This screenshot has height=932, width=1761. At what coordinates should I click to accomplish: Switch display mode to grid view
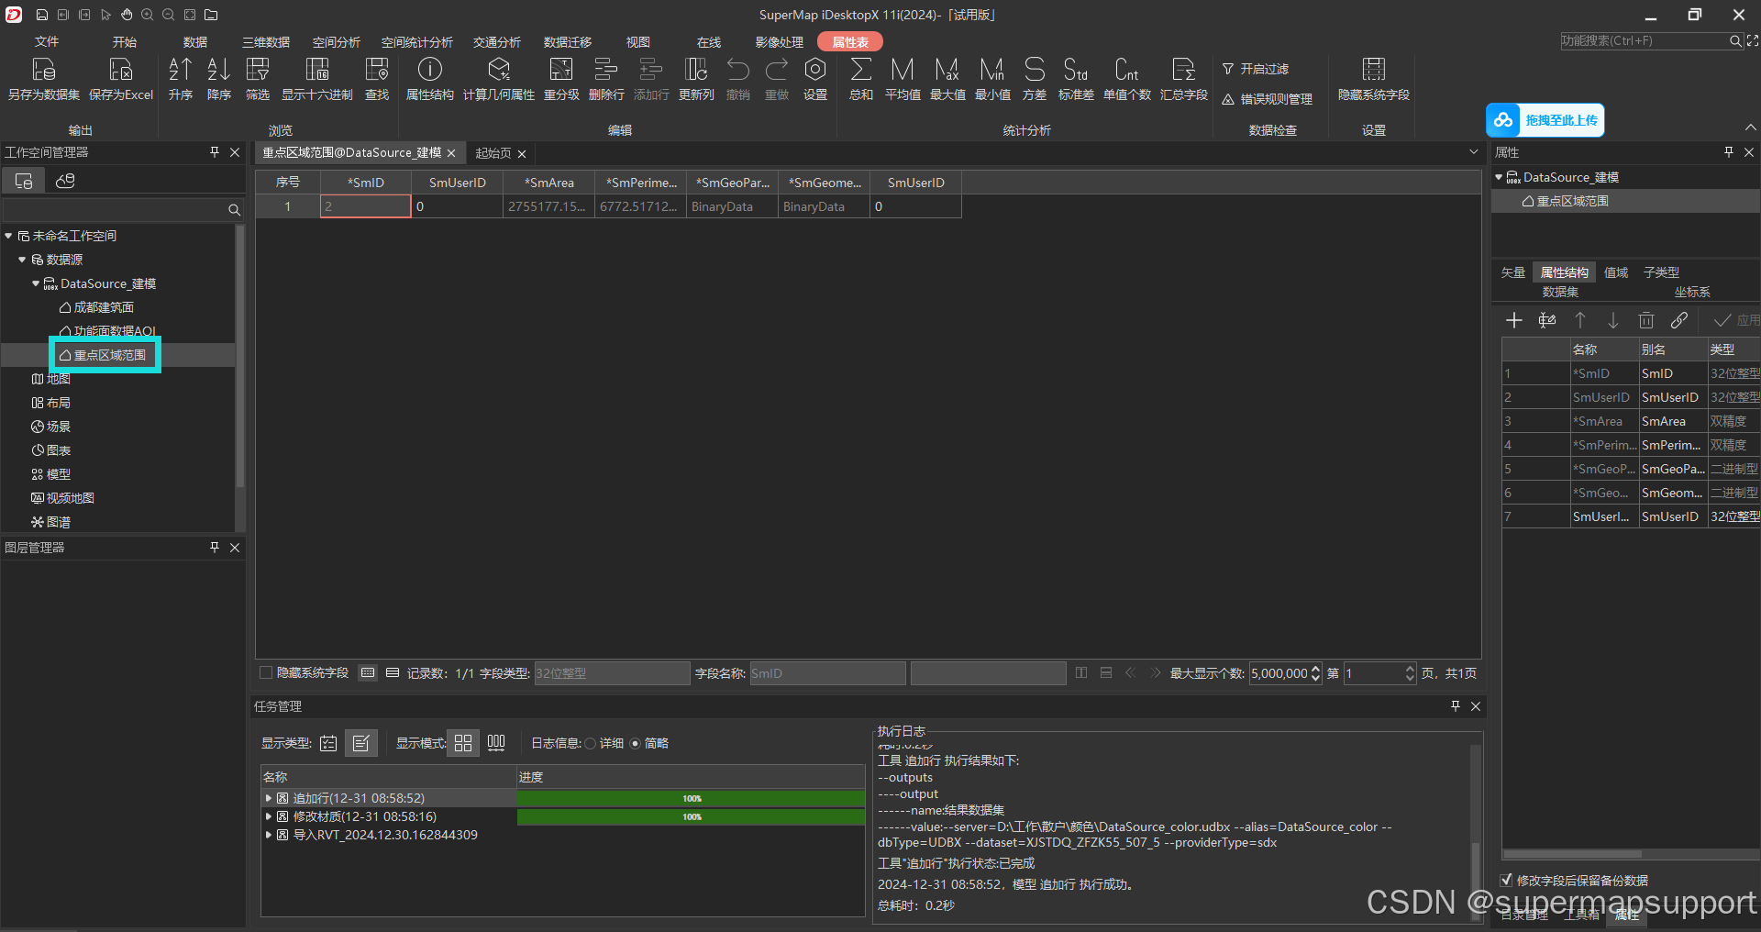click(463, 743)
